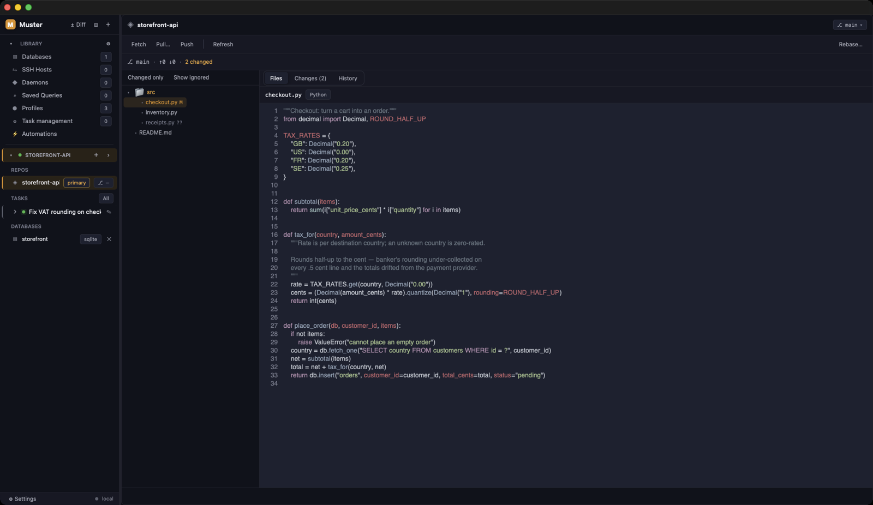Select receipts.py in file tree
This screenshot has height=505, width=873.
coord(164,123)
